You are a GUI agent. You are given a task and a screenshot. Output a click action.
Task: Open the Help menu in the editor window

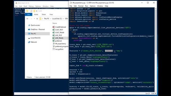[106, 6]
